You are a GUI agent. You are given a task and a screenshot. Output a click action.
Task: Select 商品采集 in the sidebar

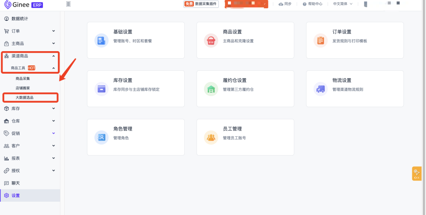click(x=23, y=78)
